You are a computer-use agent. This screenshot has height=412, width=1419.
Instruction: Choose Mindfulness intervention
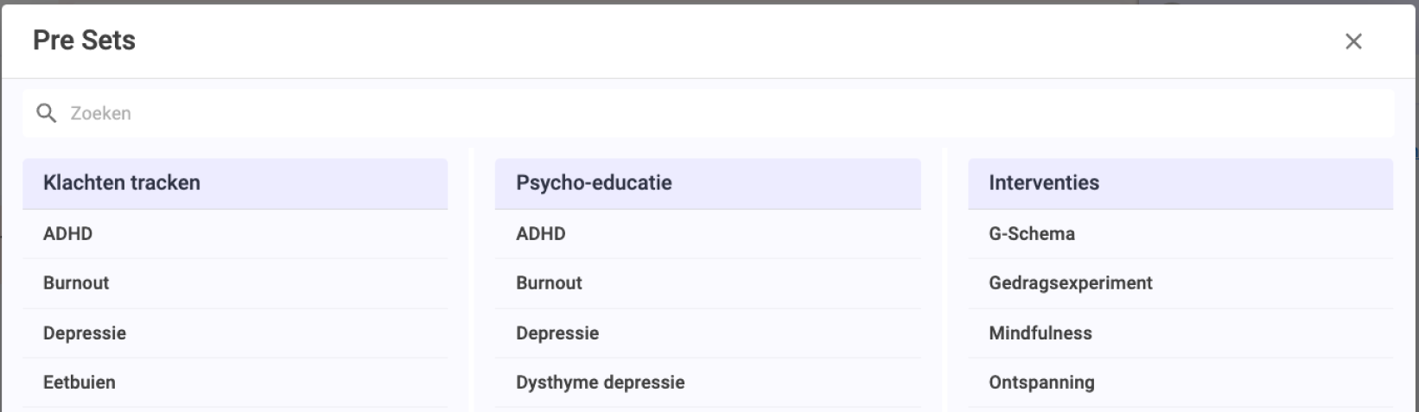pos(1180,333)
